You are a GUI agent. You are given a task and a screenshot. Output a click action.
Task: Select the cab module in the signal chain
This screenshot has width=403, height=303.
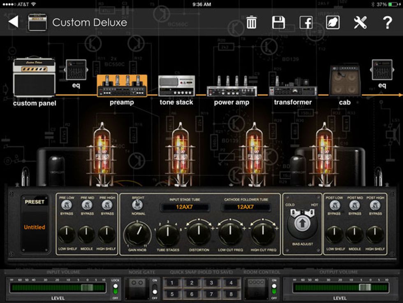pos(343,80)
